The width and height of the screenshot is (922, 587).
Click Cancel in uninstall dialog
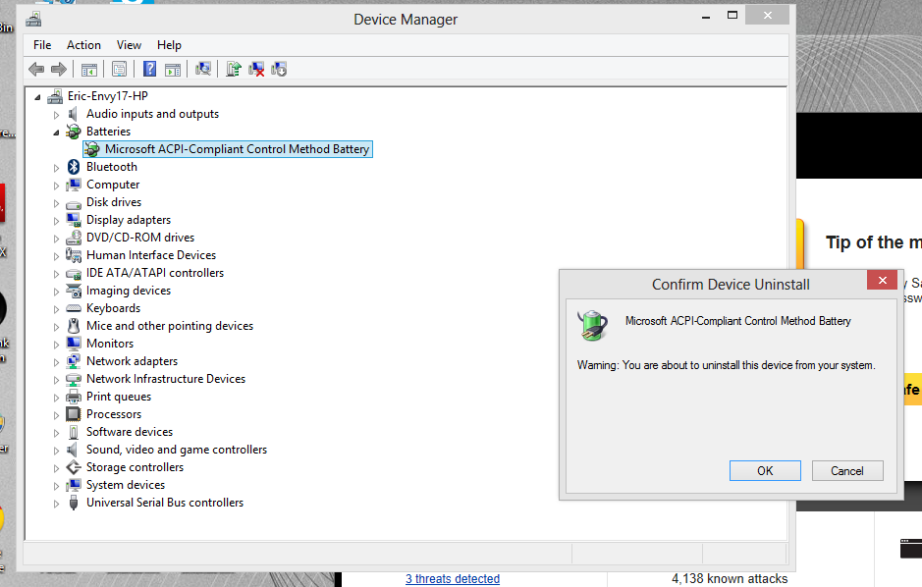pyautogui.click(x=847, y=470)
